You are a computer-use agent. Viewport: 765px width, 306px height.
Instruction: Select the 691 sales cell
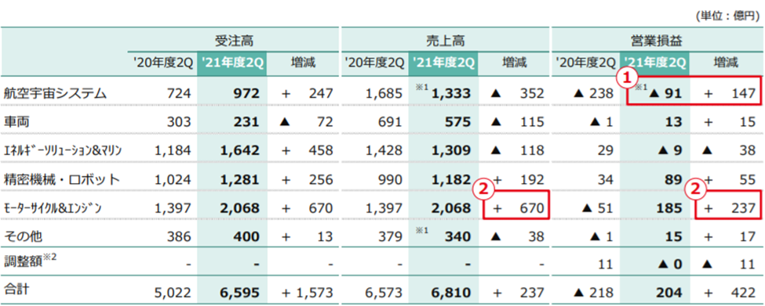point(390,122)
